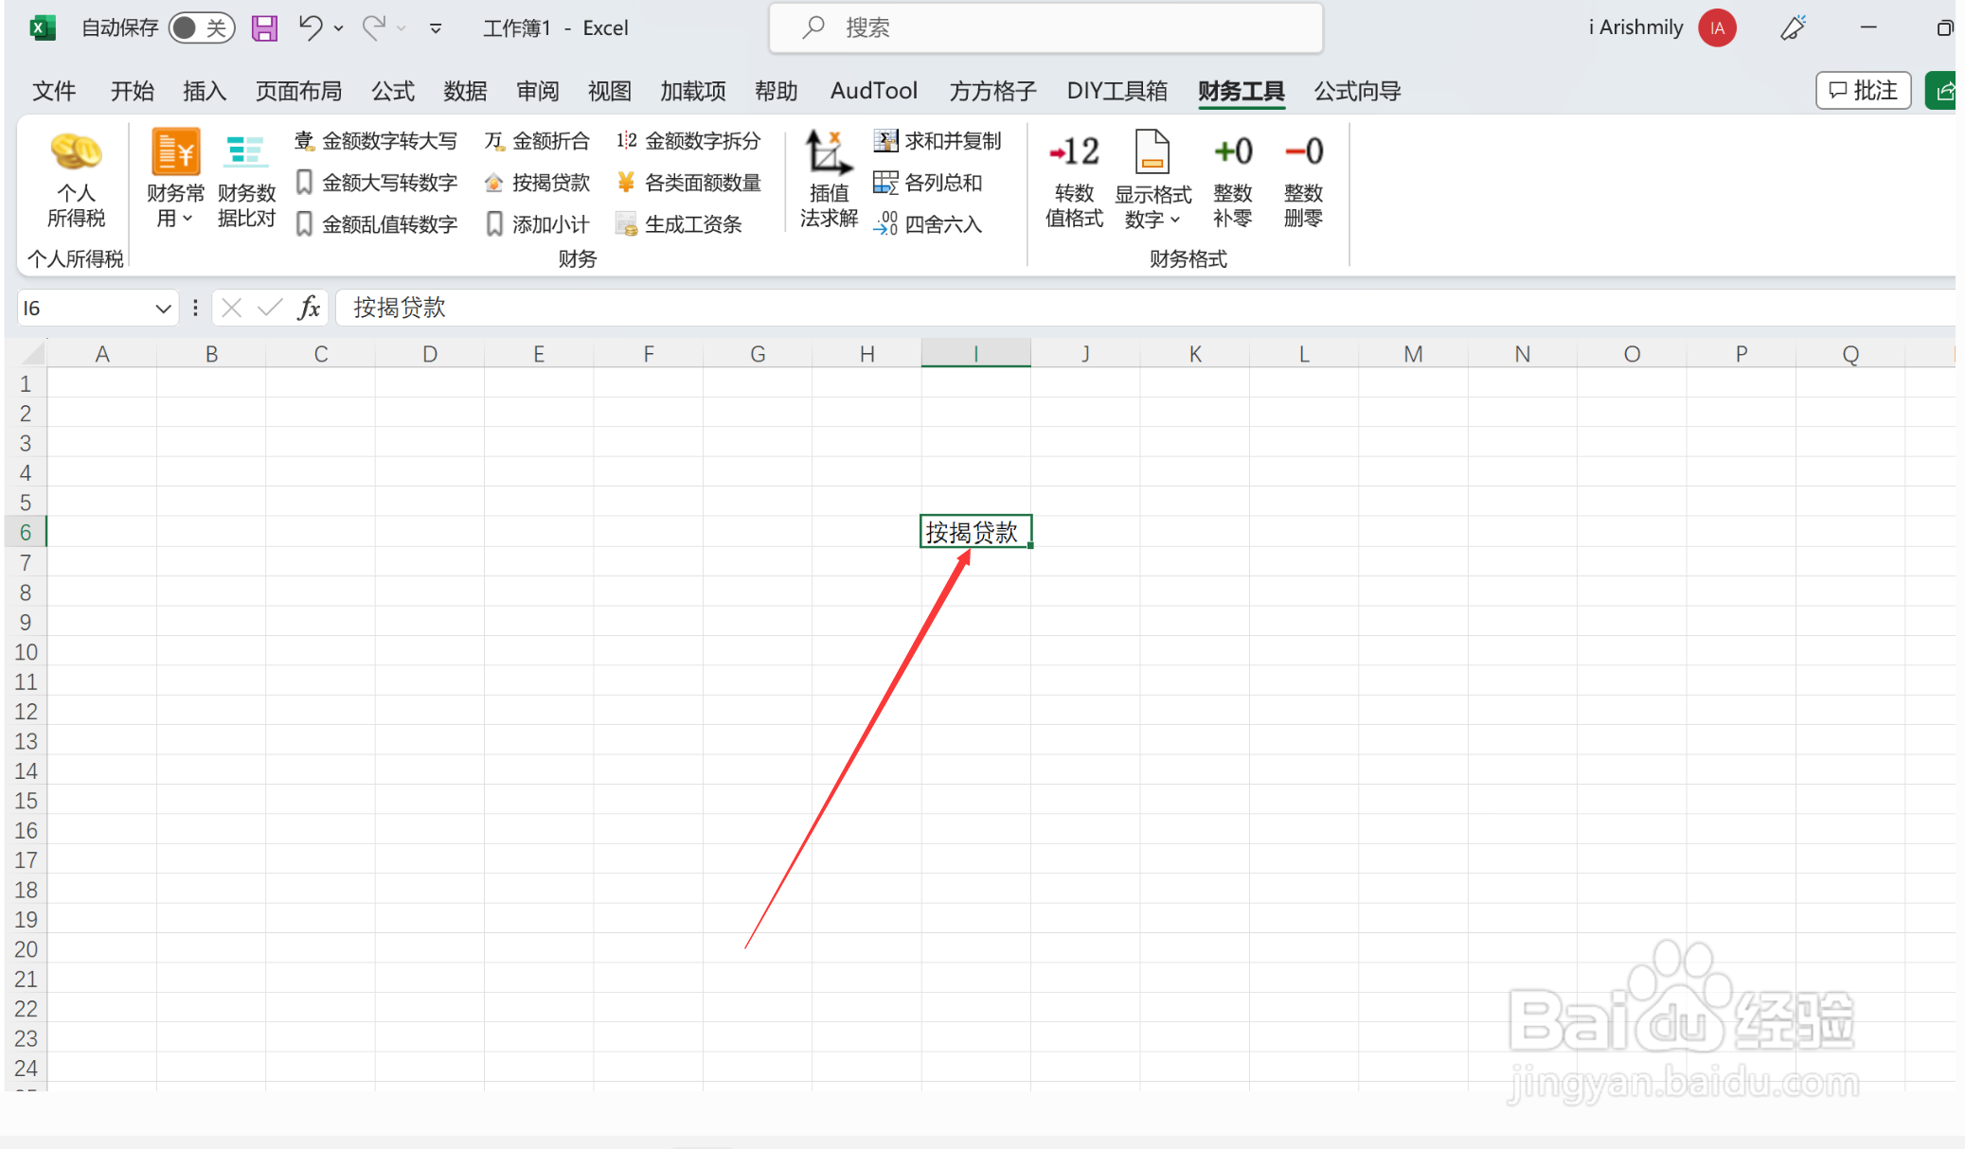
Task: Open the Arishmily account avatar
Action: (x=1717, y=28)
